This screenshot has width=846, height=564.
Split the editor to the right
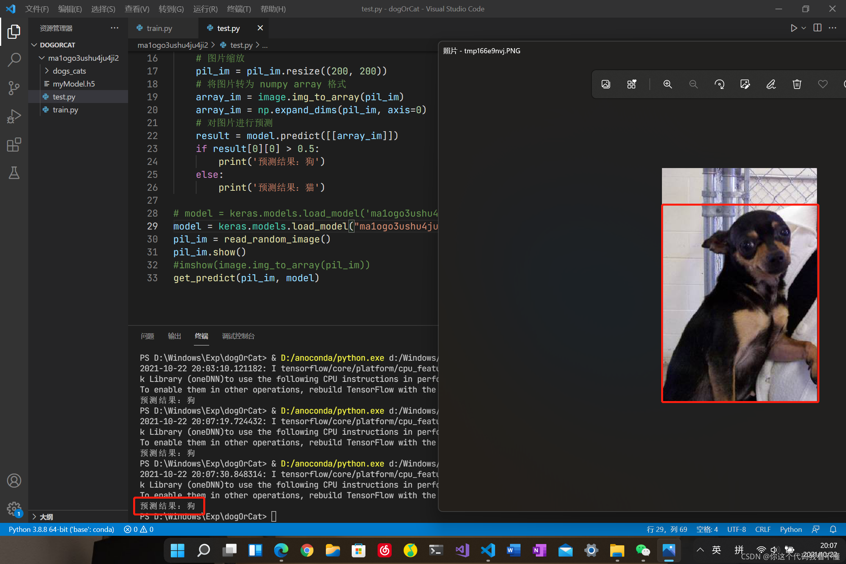[x=817, y=28]
